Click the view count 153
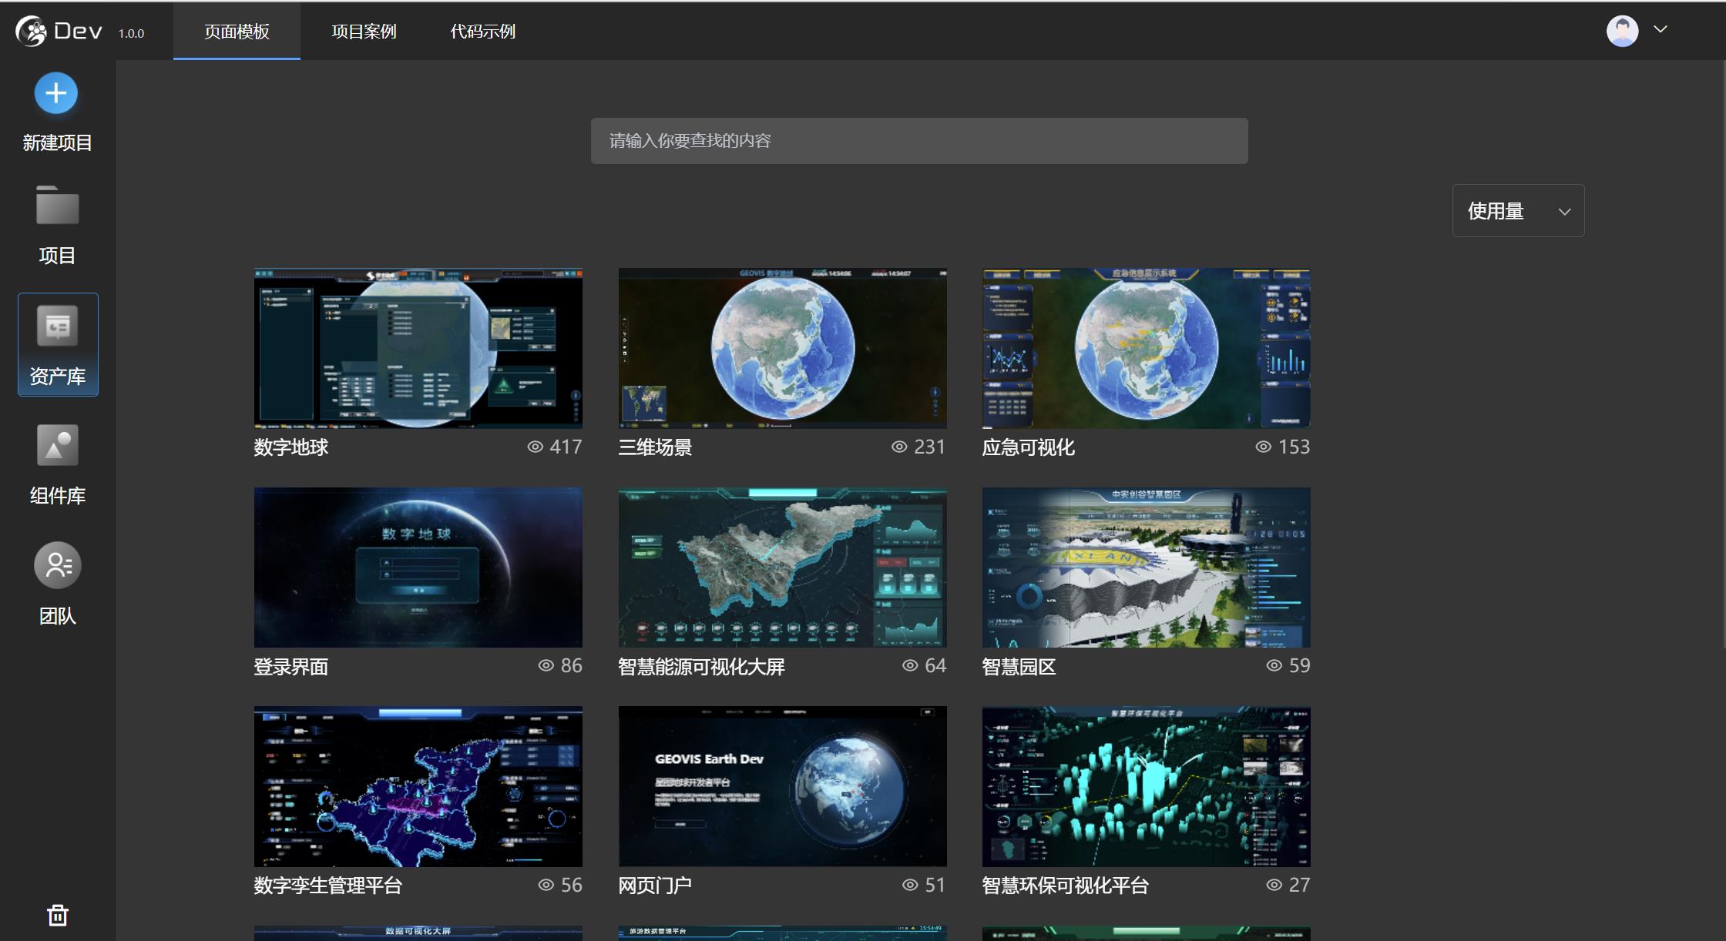 click(x=1294, y=447)
